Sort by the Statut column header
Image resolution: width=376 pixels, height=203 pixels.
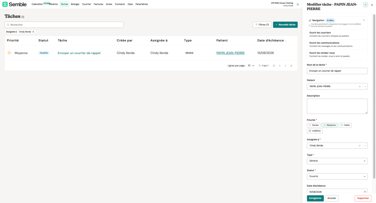[x=43, y=40]
